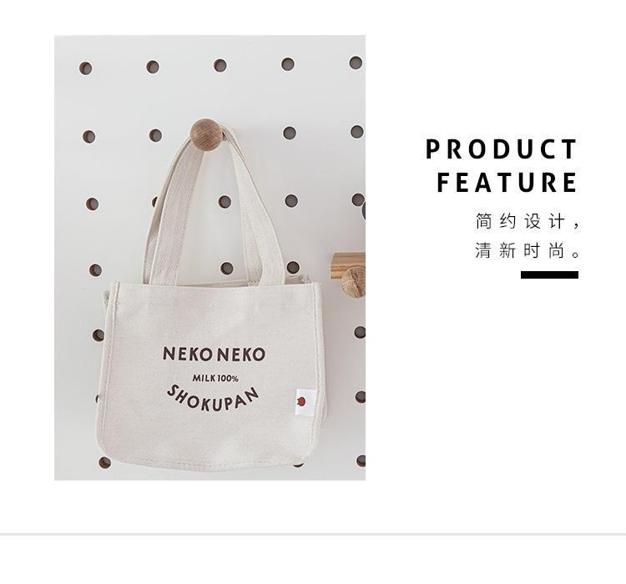This screenshot has width=626, height=584.
Task: Click the top-right pegboard hole
Action: click(356, 63)
